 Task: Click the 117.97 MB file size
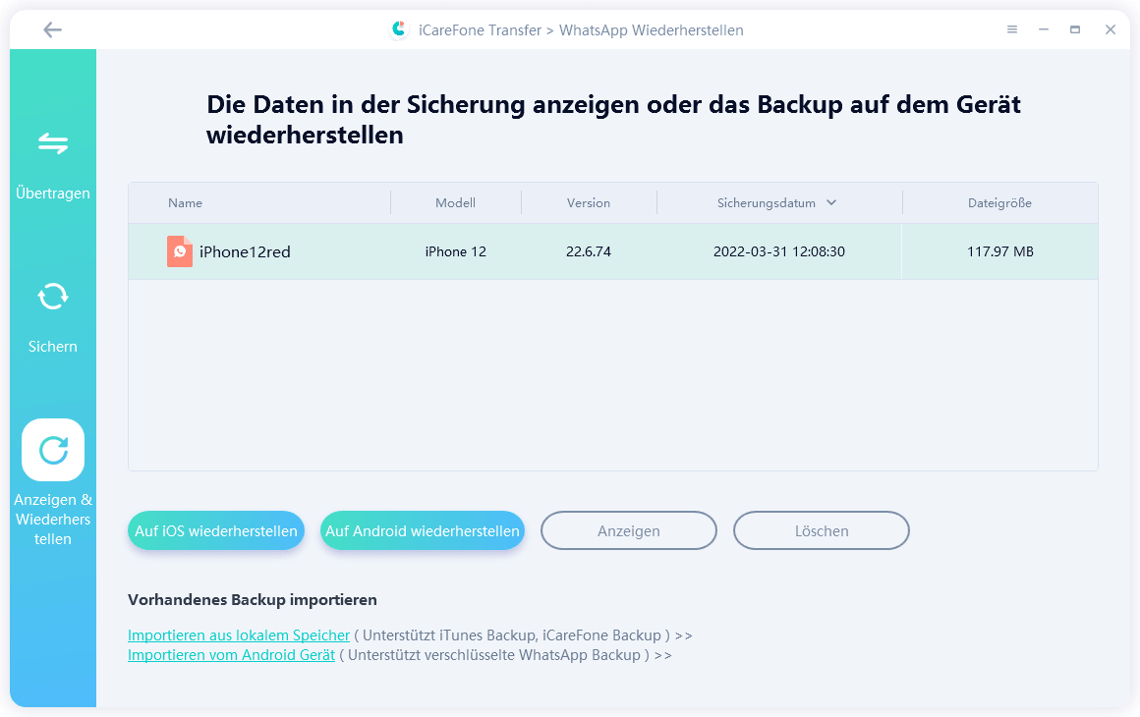click(999, 252)
